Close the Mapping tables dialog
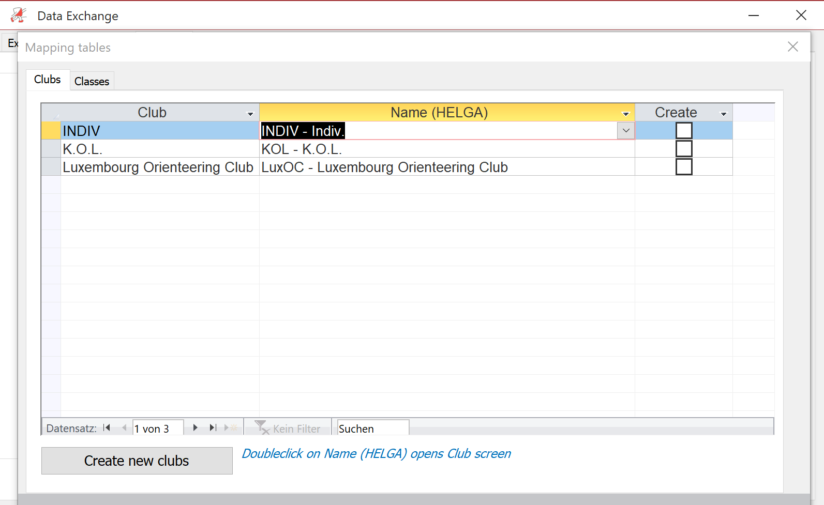824x505 pixels. tap(792, 47)
